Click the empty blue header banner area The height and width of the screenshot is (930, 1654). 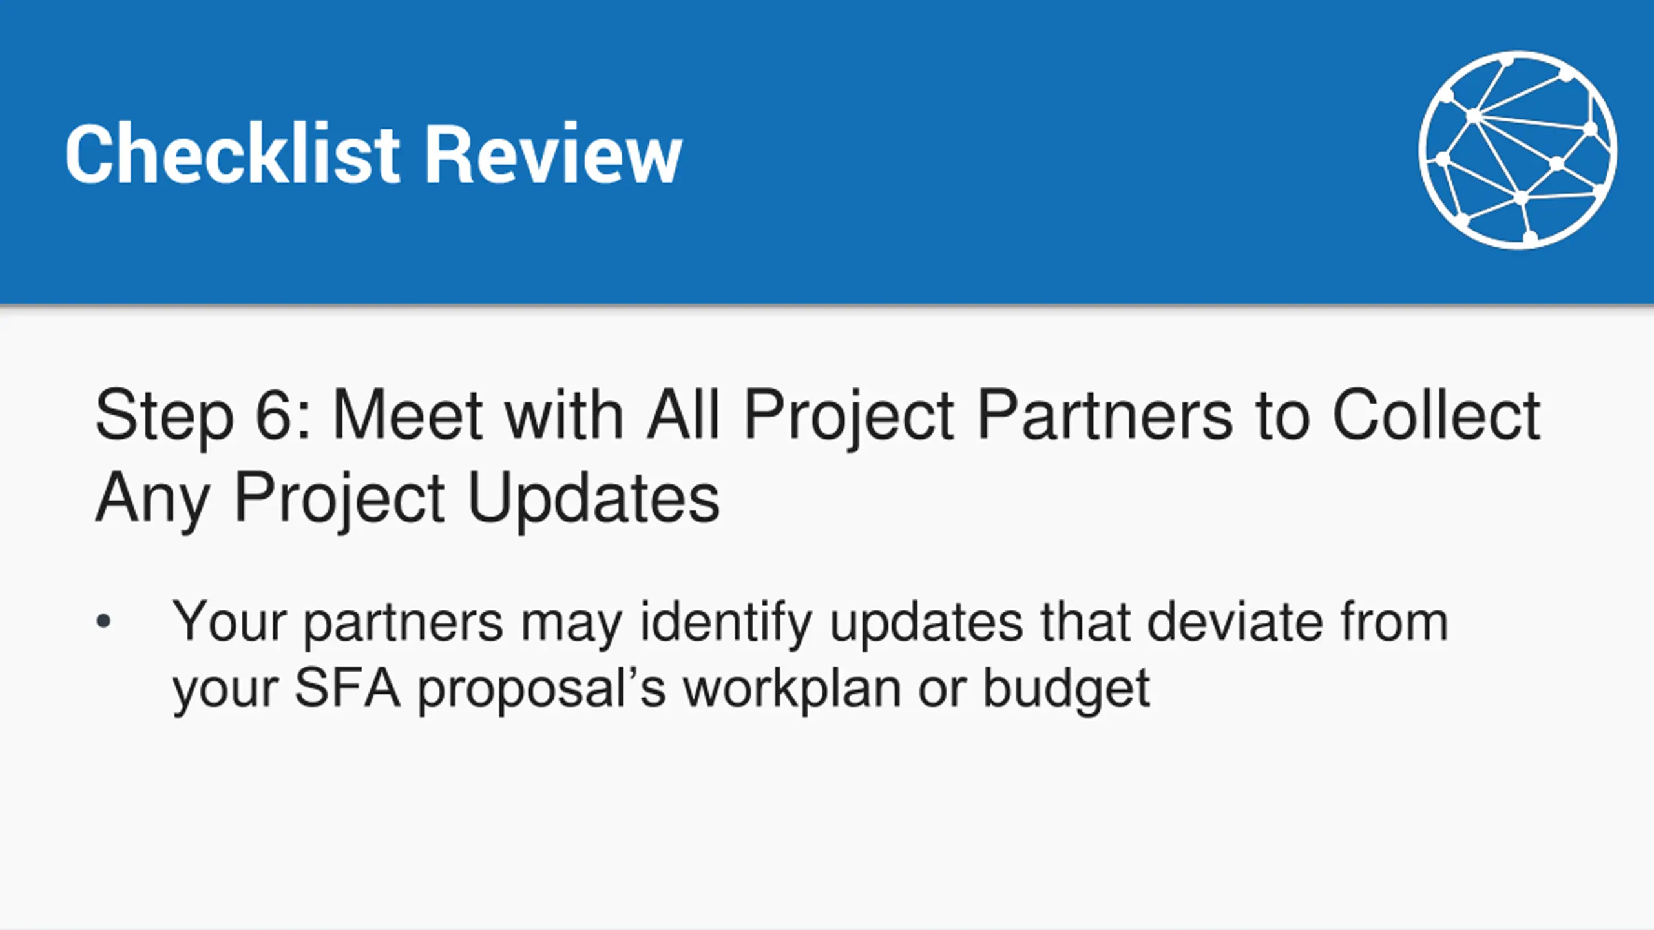(x=1034, y=152)
